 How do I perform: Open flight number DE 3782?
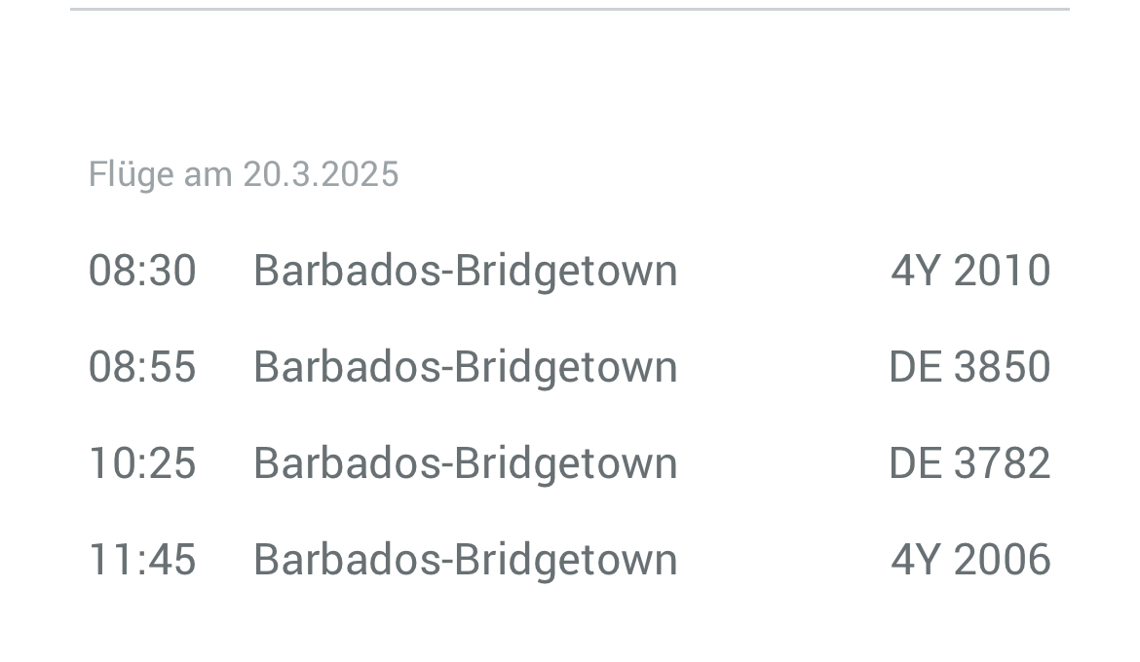(969, 462)
